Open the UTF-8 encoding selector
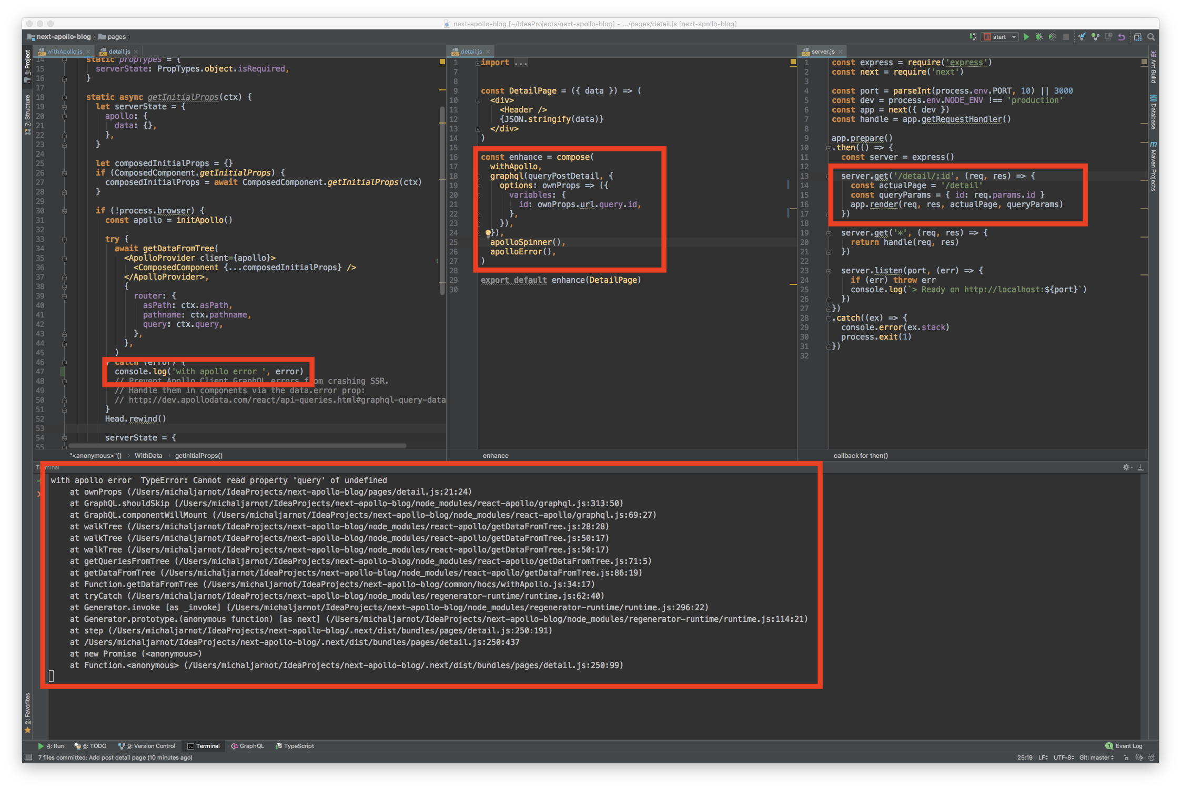The height and width of the screenshot is (789, 1181). click(x=1064, y=757)
